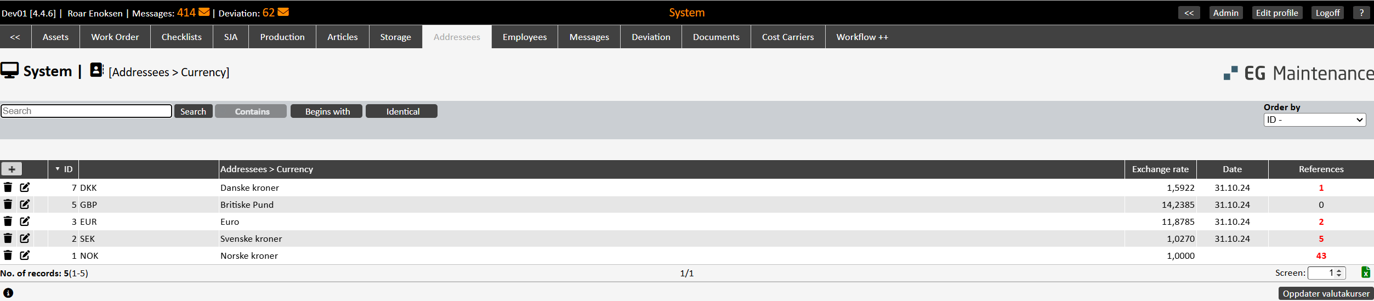Open Messages envelope icon in header

[204, 12]
